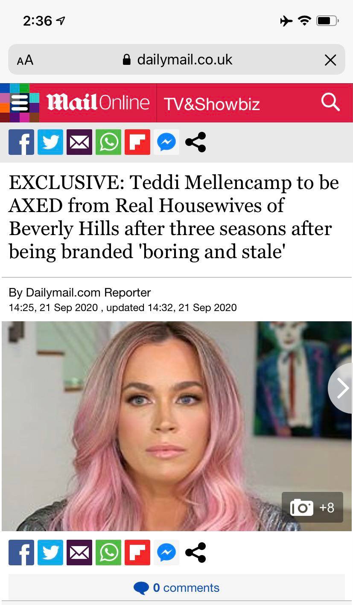Screen dimensions: 353x605
Task: Tap the dailymail.co.uk address field
Action: [177, 59]
